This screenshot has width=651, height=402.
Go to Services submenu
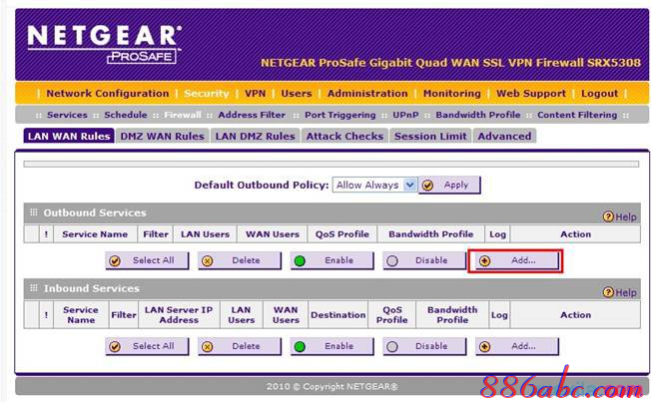(x=67, y=115)
